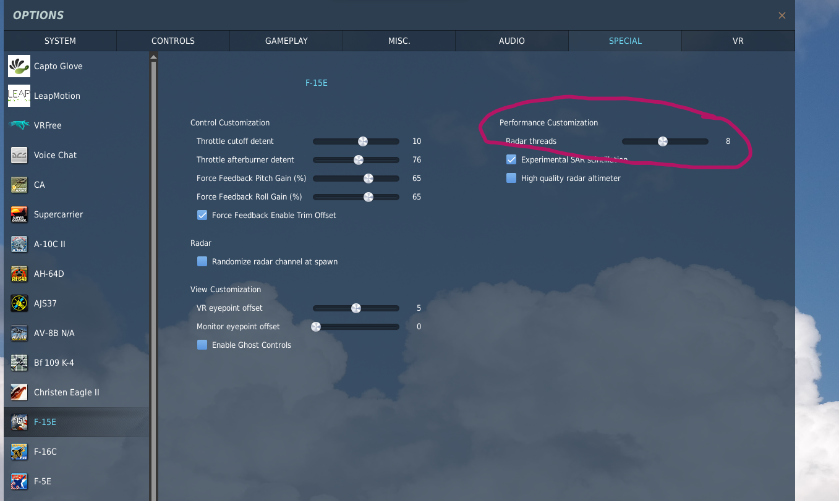Toggle Force Feedback Enable Trim Offset
This screenshot has width=839, height=501.
[x=202, y=215]
